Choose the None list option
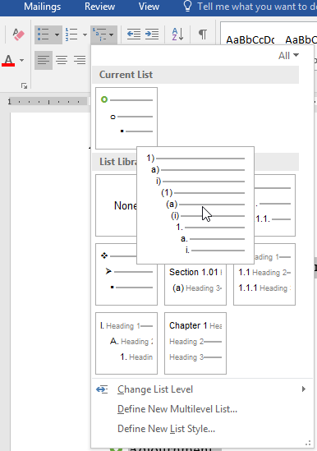317x451 pixels. click(x=116, y=205)
